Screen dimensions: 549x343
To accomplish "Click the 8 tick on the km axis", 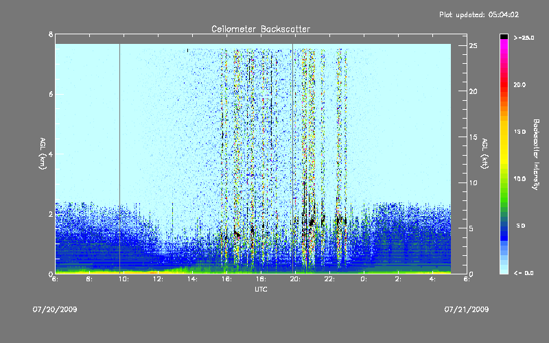I will 51,34.
